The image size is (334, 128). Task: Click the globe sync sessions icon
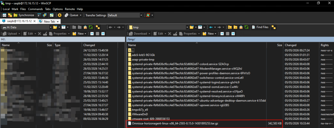click(148, 15)
